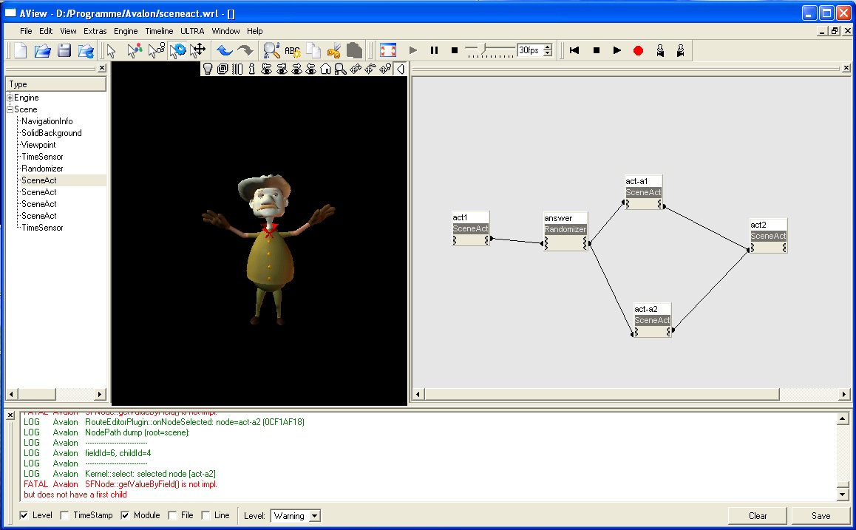Select the act-a1 SceneAct node
The image size is (856, 530).
pyautogui.click(x=644, y=192)
